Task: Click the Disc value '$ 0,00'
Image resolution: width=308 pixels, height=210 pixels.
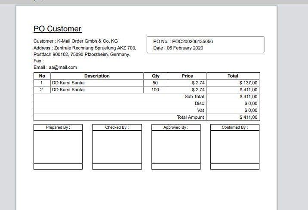Action: [251, 104]
